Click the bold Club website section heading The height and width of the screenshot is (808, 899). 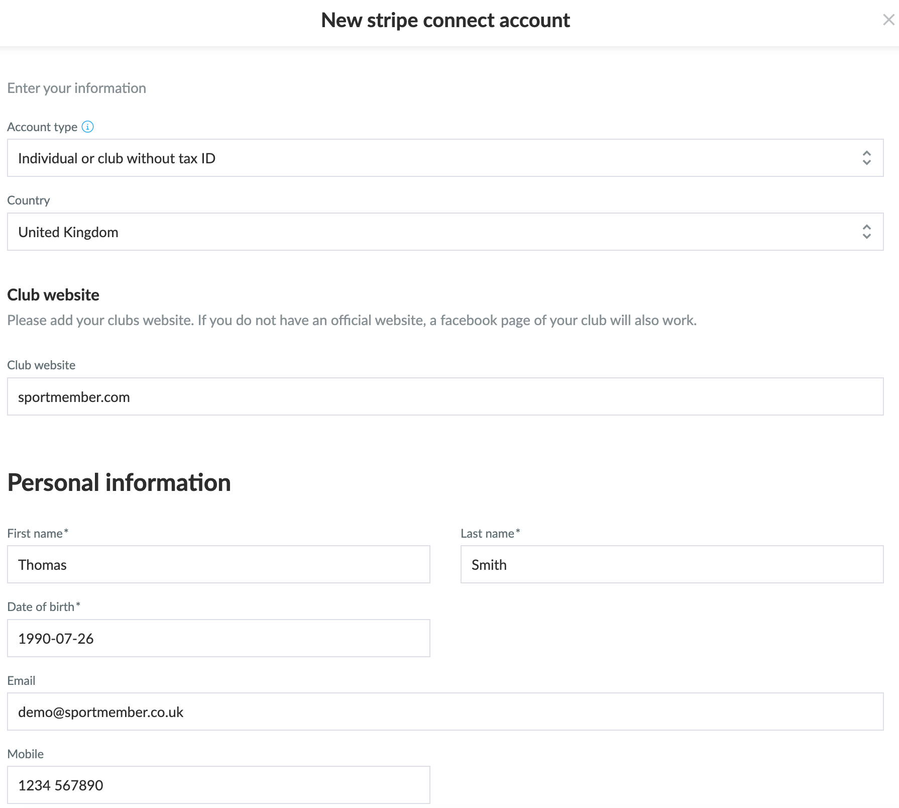53,295
